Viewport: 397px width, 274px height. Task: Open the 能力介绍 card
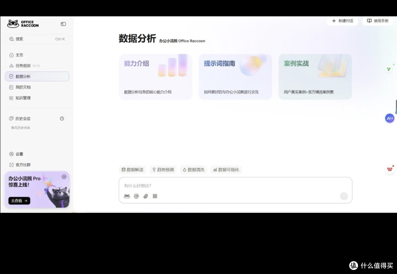155,77
